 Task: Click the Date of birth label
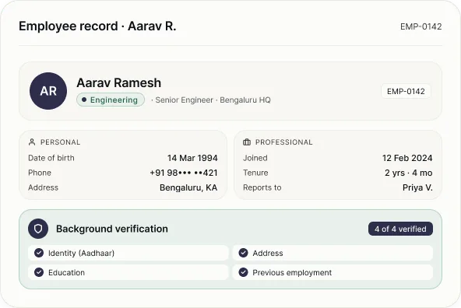coord(51,158)
